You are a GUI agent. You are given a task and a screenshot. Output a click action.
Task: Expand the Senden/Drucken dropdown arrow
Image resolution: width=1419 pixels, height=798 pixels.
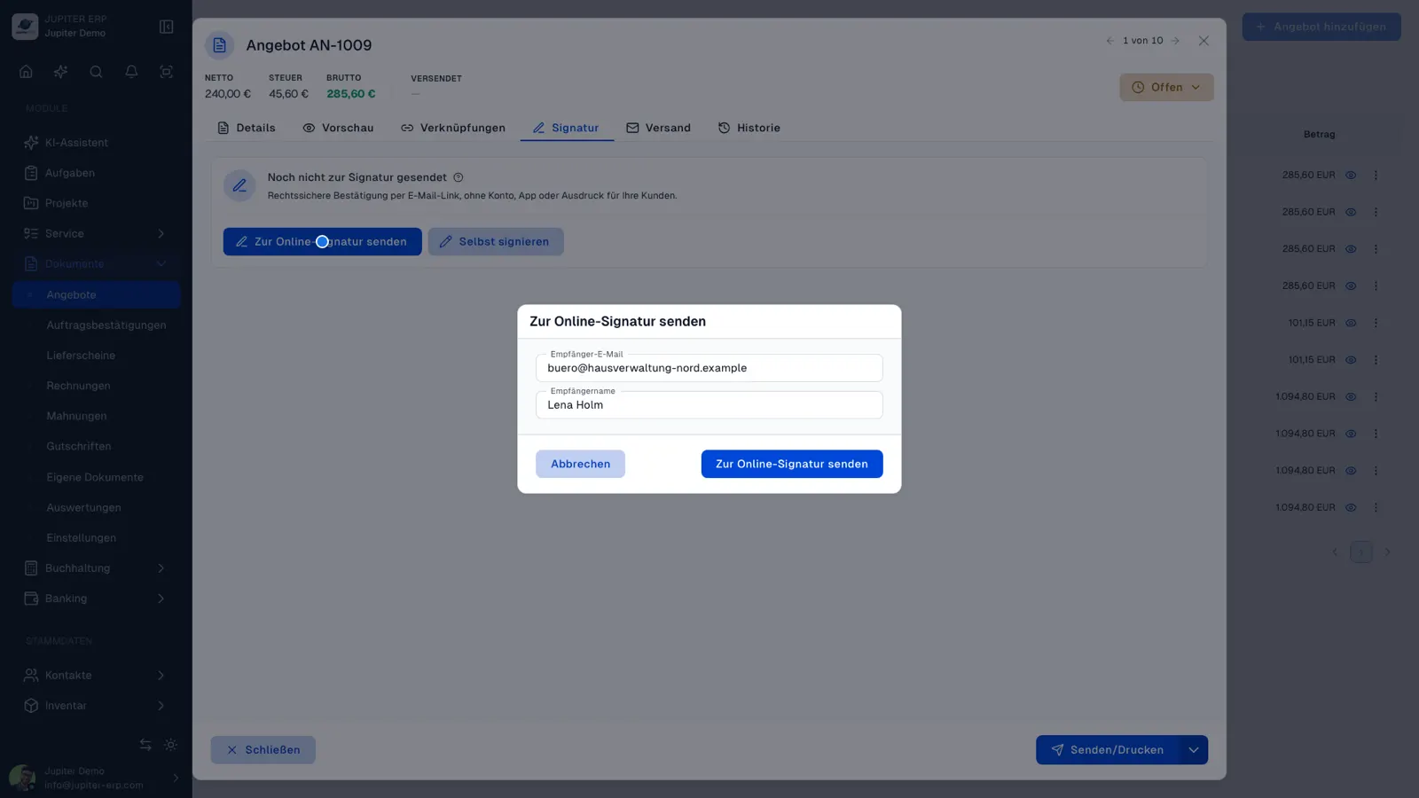[x=1194, y=750]
